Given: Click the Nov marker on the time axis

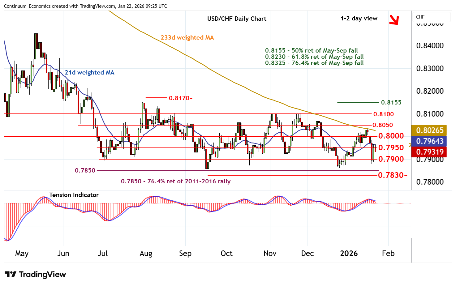Looking at the screenshot, I should click(270, 254).
